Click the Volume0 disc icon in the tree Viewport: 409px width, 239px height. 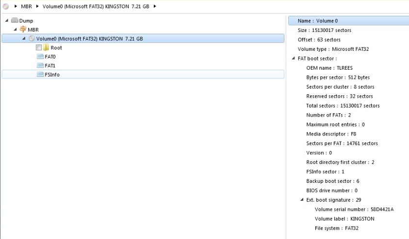click(x=32, y=39)
